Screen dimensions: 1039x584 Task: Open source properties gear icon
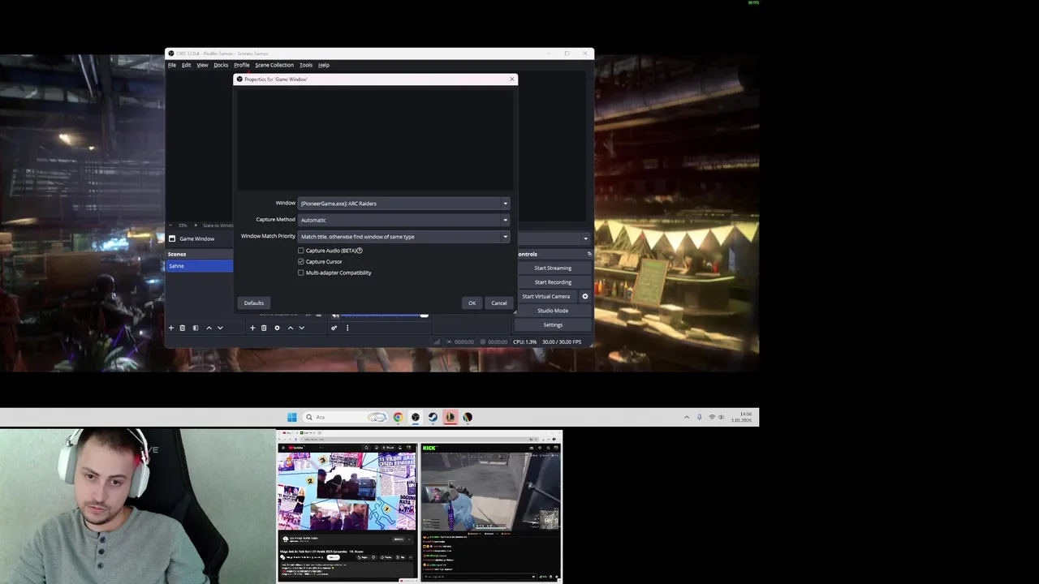[277, 328]
